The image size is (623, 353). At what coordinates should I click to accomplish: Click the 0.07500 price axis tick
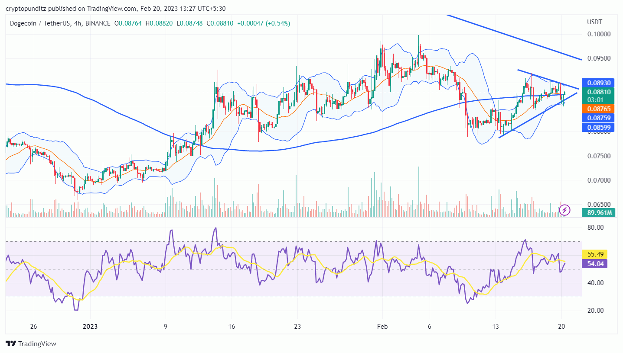tap(598, 156)
